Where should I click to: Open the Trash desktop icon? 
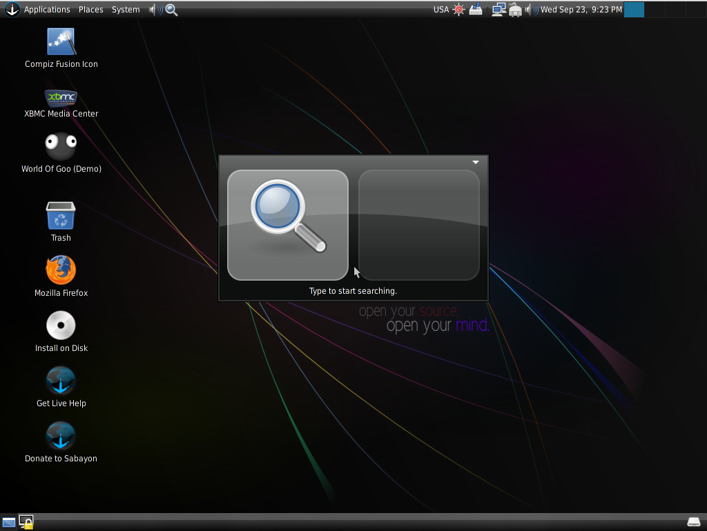[x=61, y=216]
